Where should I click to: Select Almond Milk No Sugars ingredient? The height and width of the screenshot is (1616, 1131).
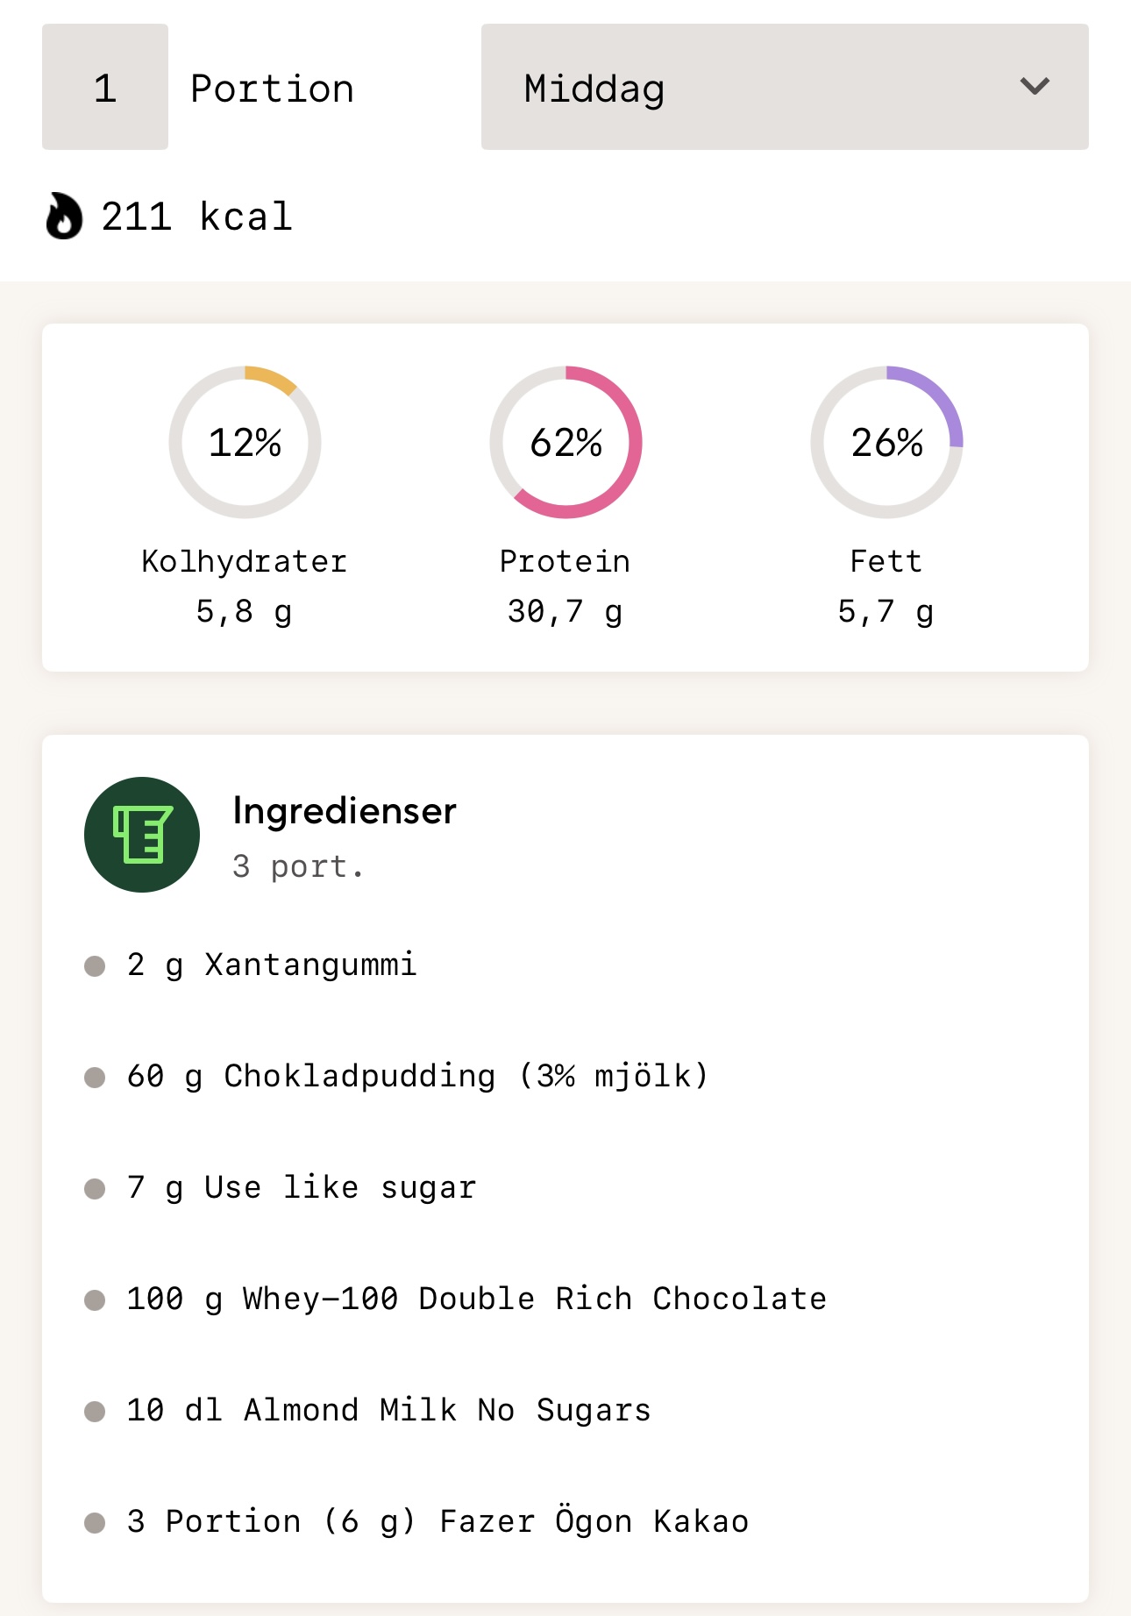tap(389, 1411)
